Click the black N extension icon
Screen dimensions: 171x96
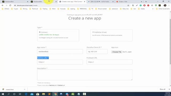point(160,5)
